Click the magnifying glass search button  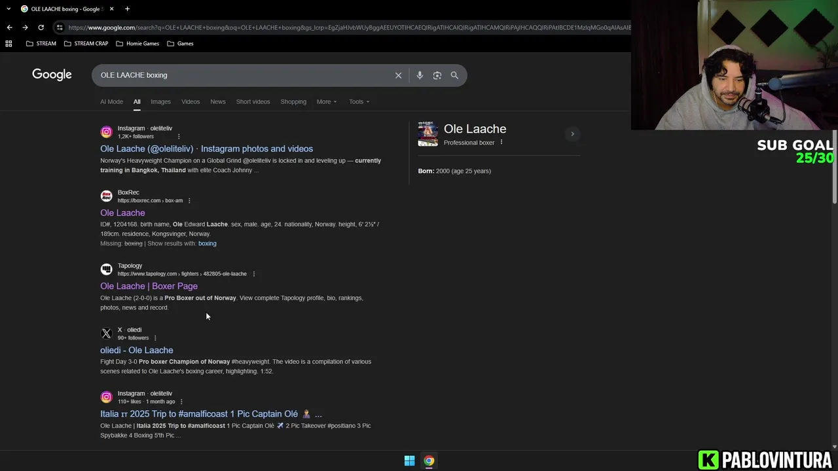tap(454, 75)
